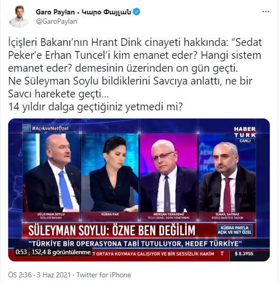Click Garo Paylan's profile avatar

click(19, 16)
